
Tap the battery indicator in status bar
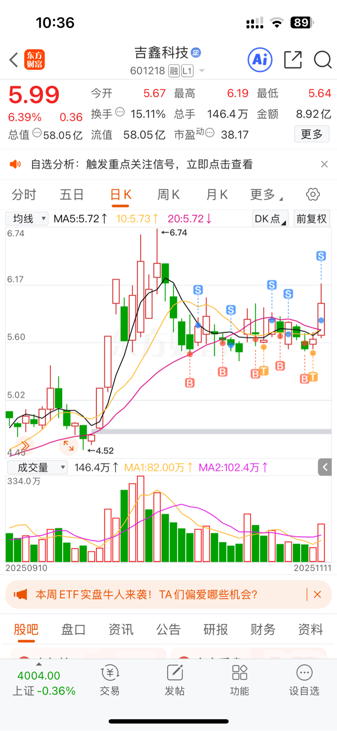302,22
